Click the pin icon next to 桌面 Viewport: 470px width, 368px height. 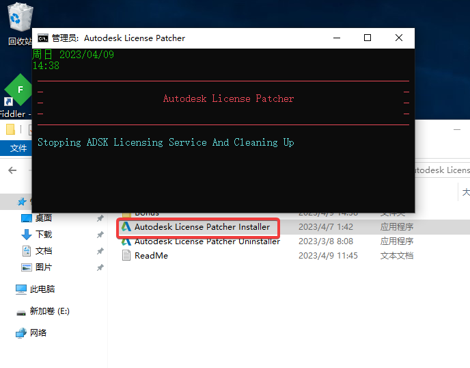(100, 218)
